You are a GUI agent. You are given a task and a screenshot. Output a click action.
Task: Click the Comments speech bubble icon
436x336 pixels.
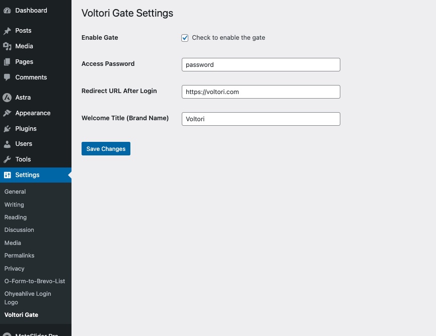[7, 77]
